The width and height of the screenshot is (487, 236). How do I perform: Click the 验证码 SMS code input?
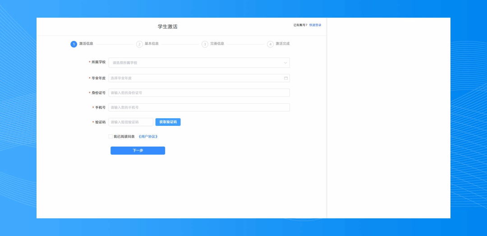pos(131,122)
